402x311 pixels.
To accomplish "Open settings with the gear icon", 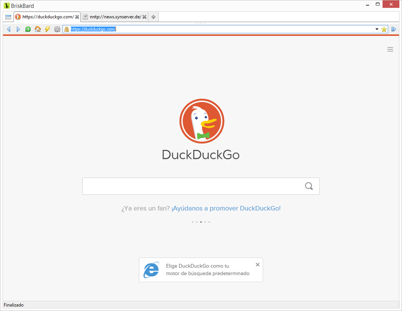I will [57, 29].
